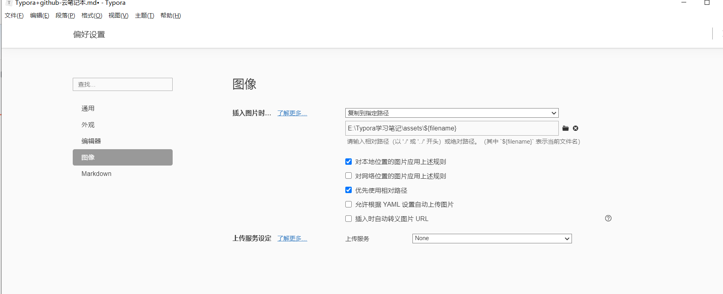This screenshot has height=294, width=723.
Task: Enable 允许根据 YAML 设置自动上传图片 checkbox
Action: point(349,204)
